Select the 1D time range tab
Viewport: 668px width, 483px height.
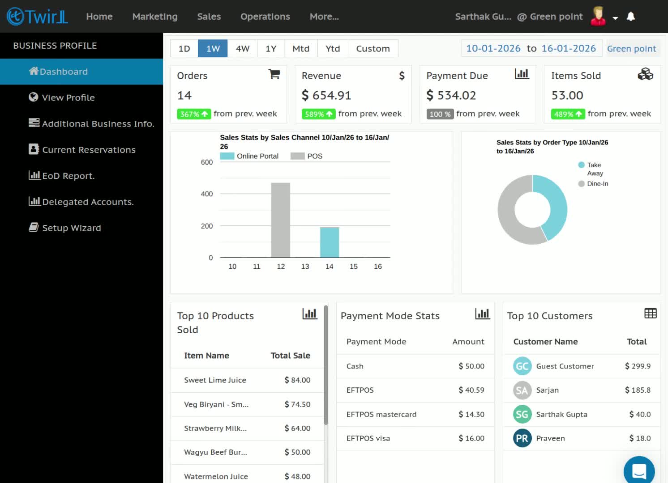(x=184, y=48)
